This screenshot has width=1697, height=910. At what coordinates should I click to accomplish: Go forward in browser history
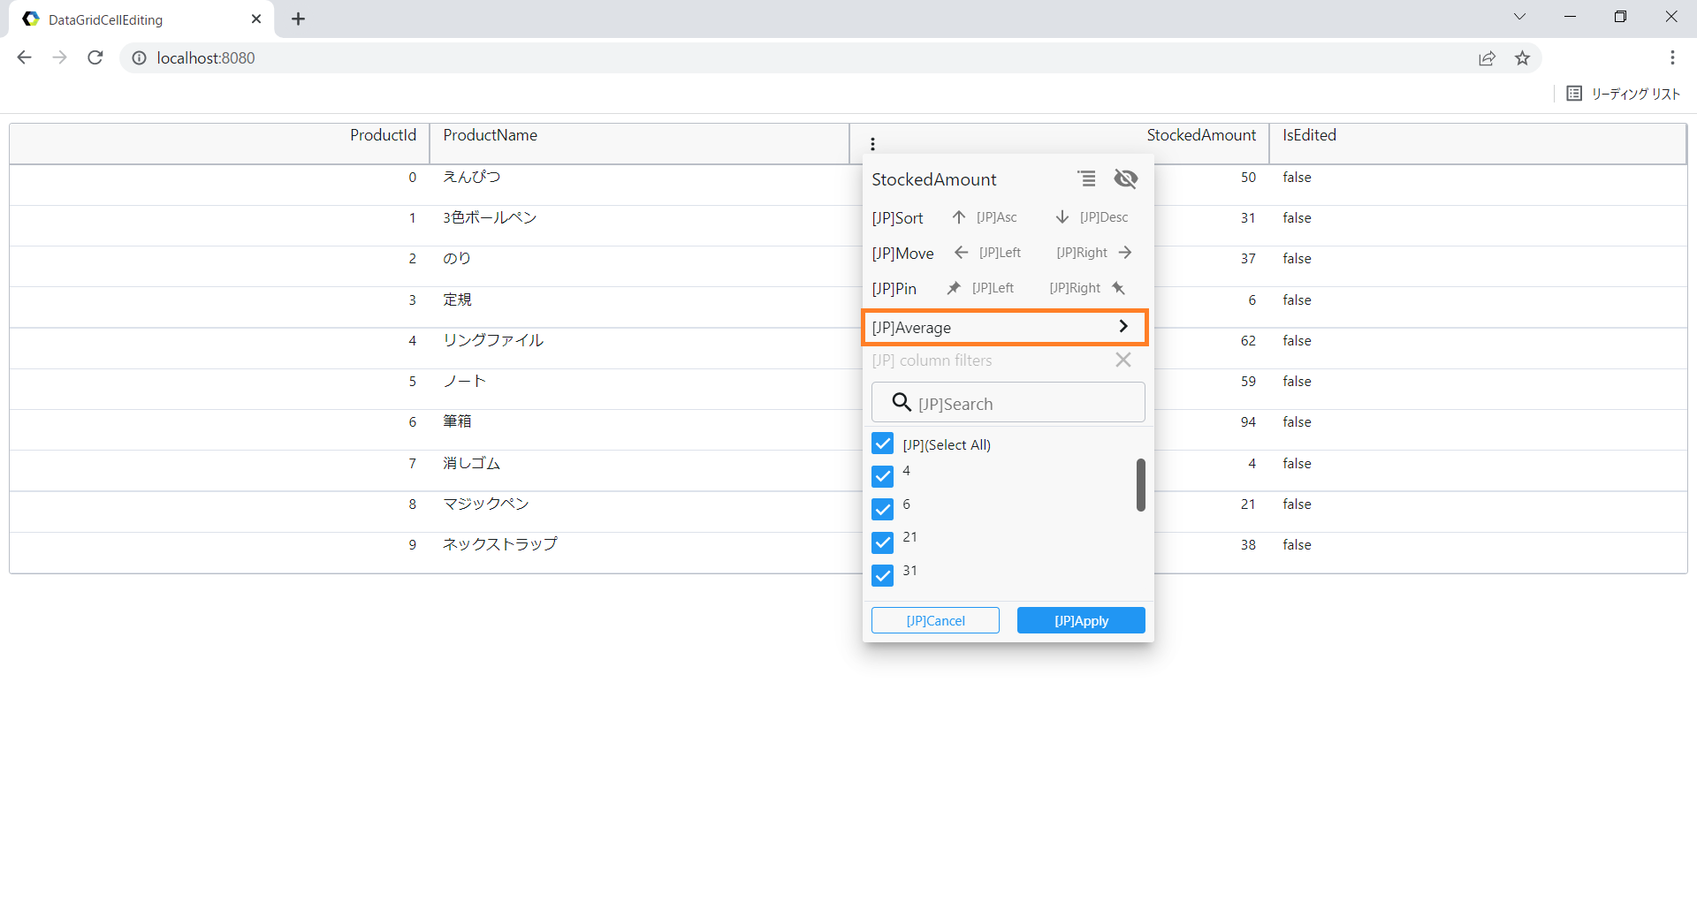click(x=60, y=58)
